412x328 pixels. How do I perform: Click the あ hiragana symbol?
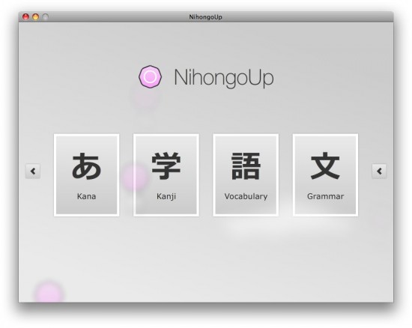coord(86,166)
